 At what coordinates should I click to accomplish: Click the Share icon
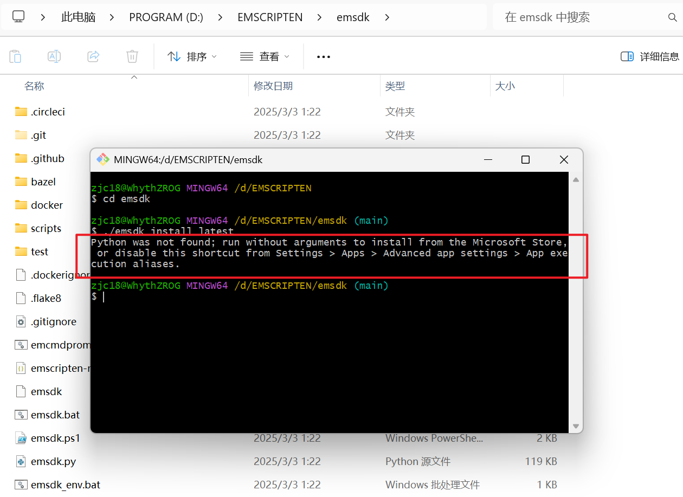coord(93,56)
